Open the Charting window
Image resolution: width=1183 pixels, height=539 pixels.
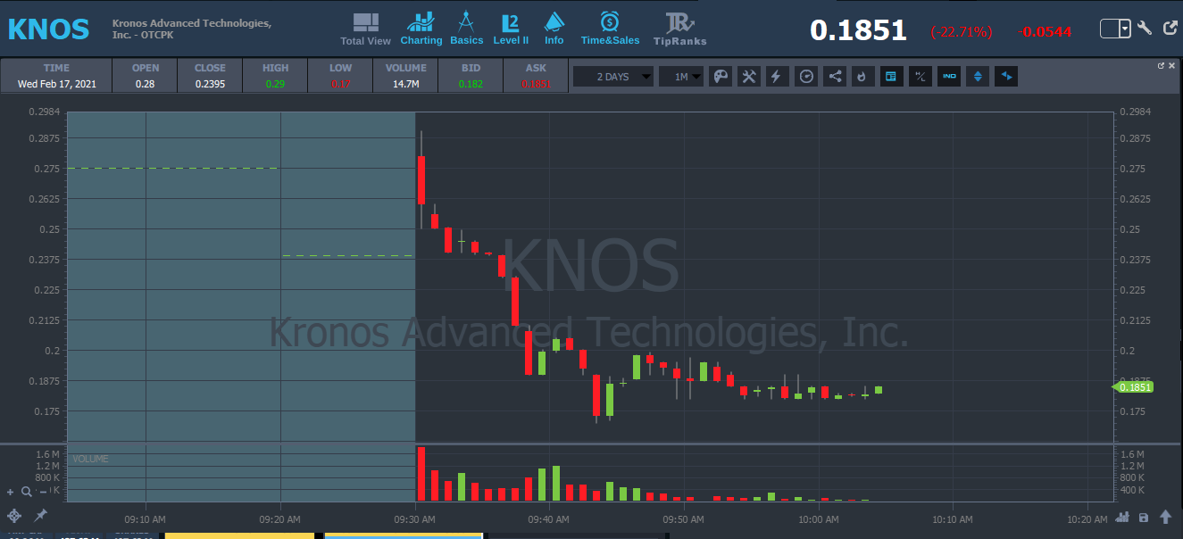(421, 29)
